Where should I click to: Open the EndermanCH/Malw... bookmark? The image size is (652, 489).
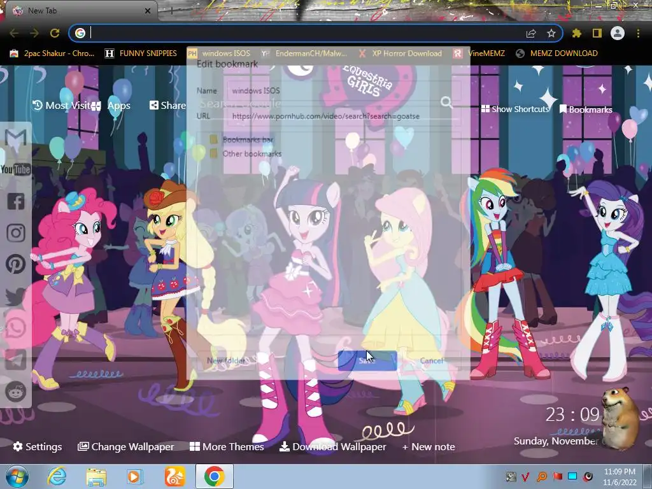304,53
